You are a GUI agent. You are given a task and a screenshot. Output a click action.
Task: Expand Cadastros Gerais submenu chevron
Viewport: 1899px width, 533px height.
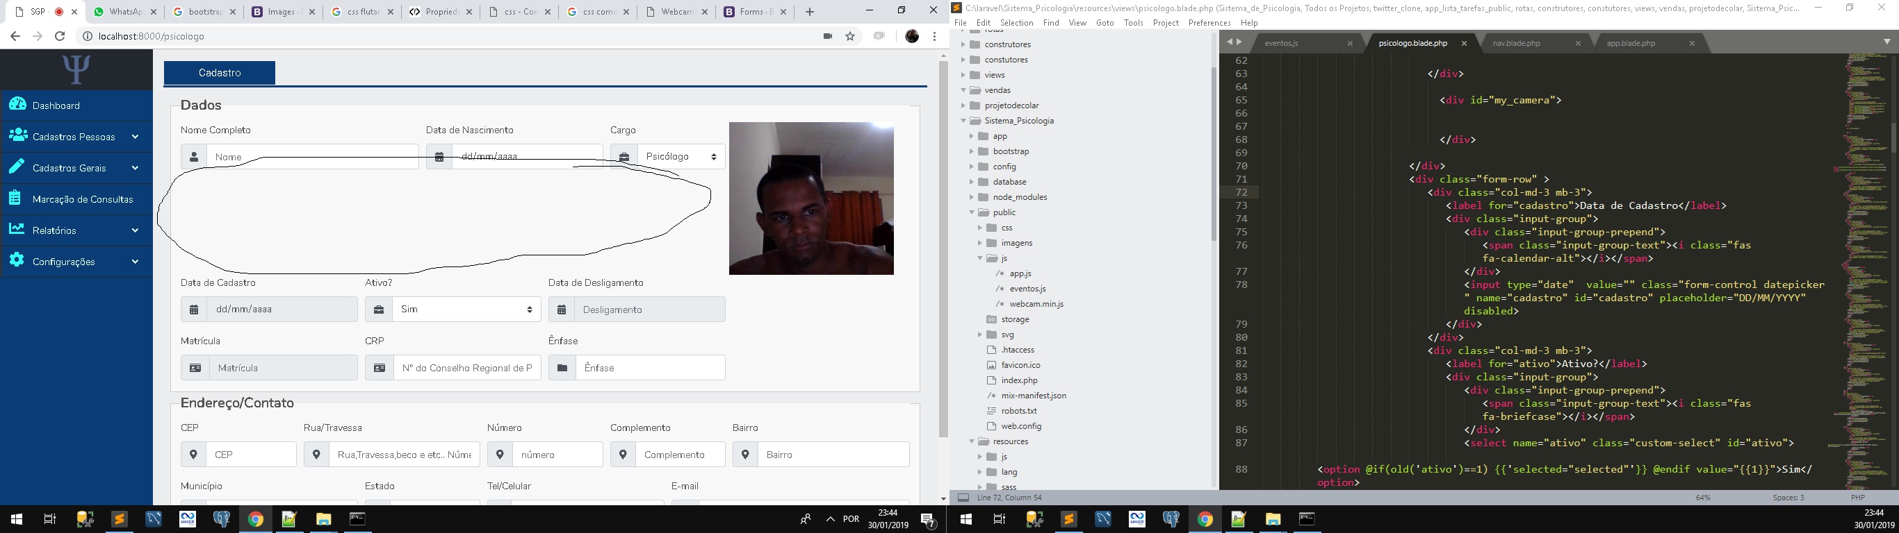click(135, 168)
